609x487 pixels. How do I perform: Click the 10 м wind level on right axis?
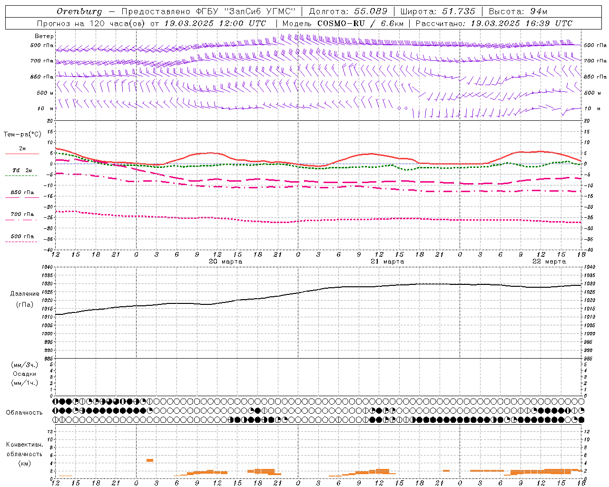point(593,108)
